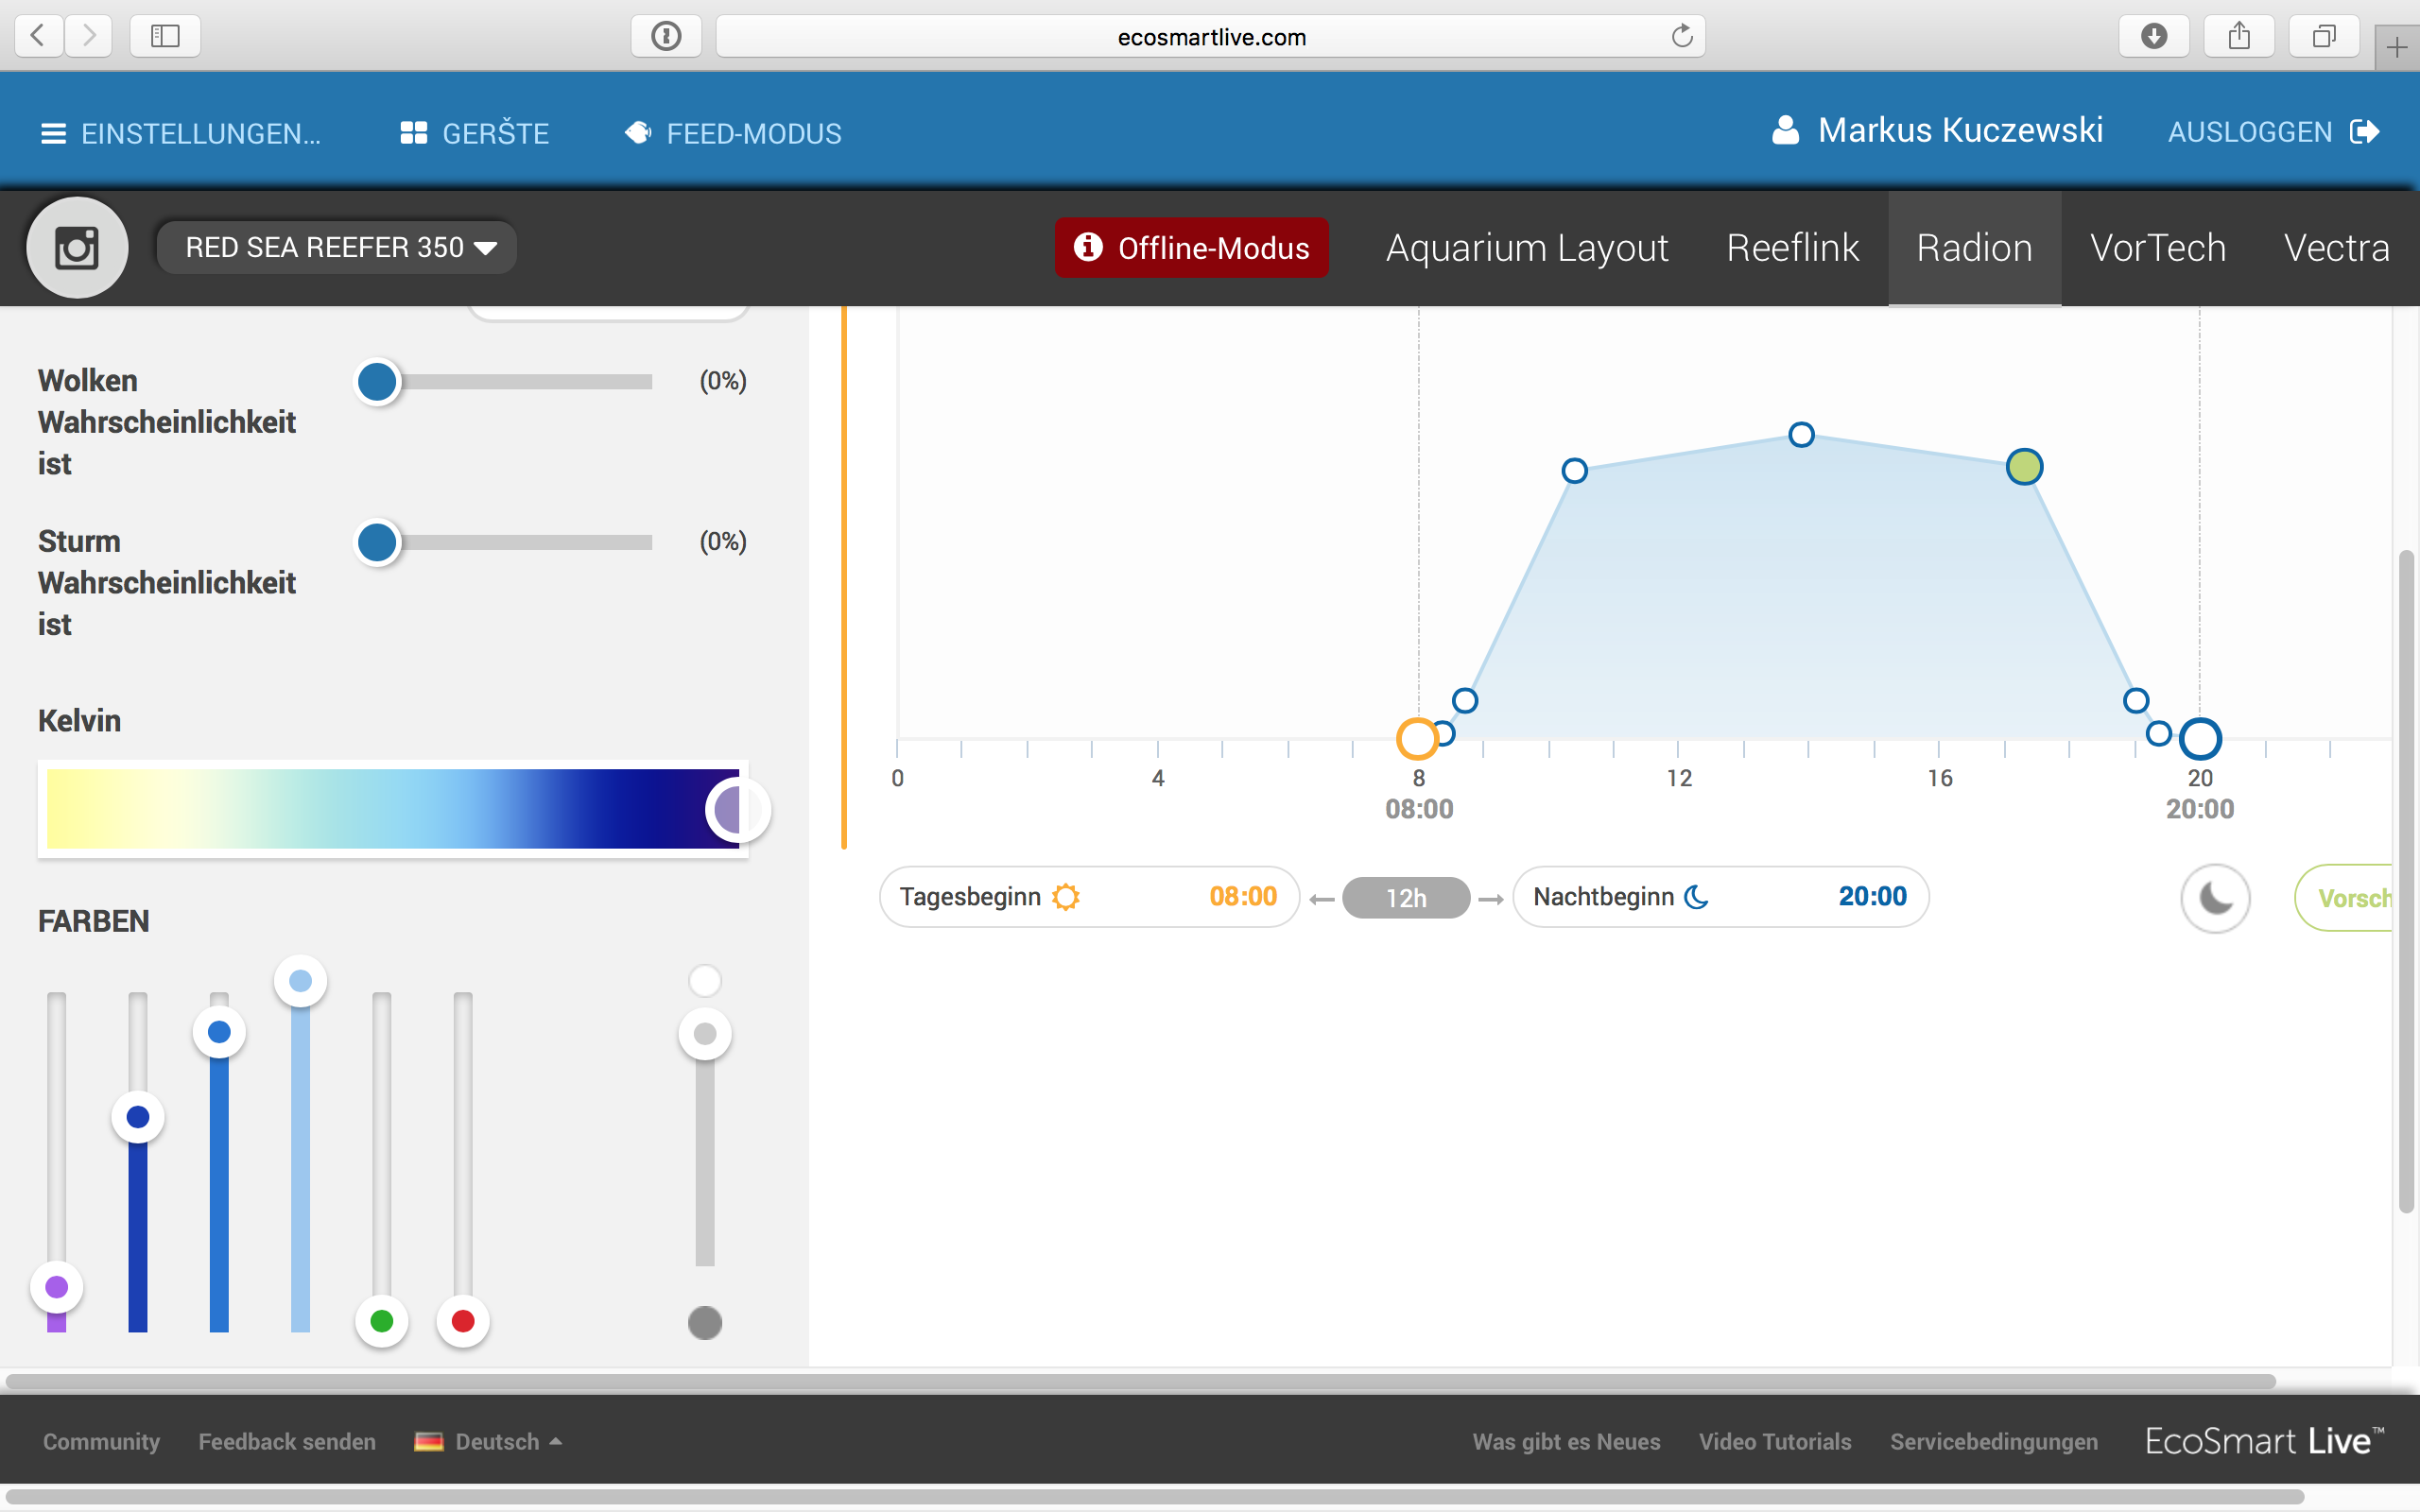The width and height of the screenshot is (2420, 1512).
Task: Click the Feedback senden link
Action: pos(287,1441)
